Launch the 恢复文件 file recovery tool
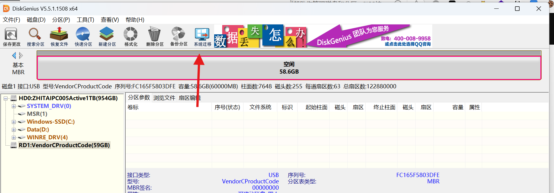Image resolution: width=554 pixels, height=193 pixels. pyautogui.click(x=59, y=36)
